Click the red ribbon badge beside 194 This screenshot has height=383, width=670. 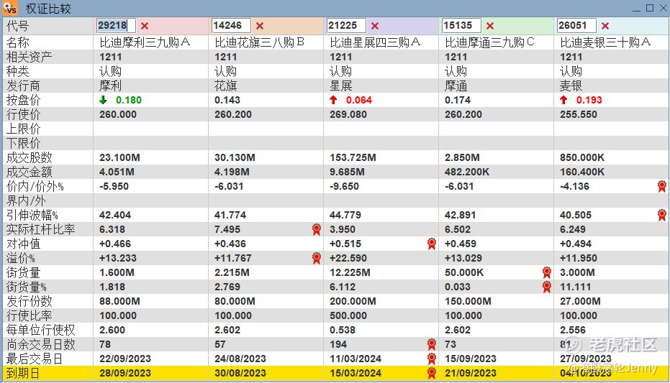pos(432,344)
